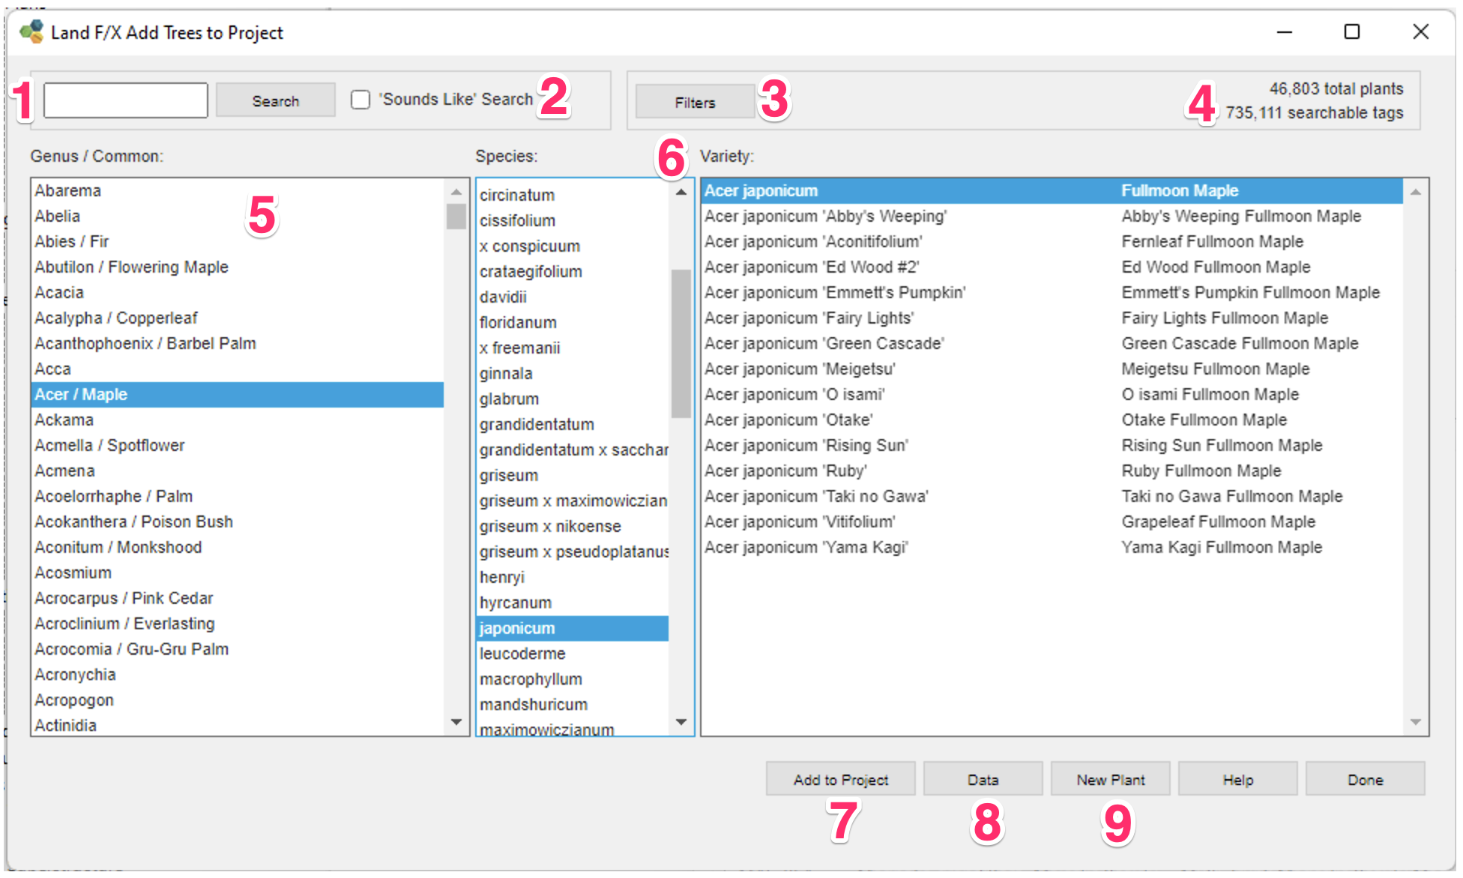Image resolution: width=1463 pixels, height=878 pixels.
Task: Choose Abutilon / Flowering Maple
Action: tap(238, 267)
